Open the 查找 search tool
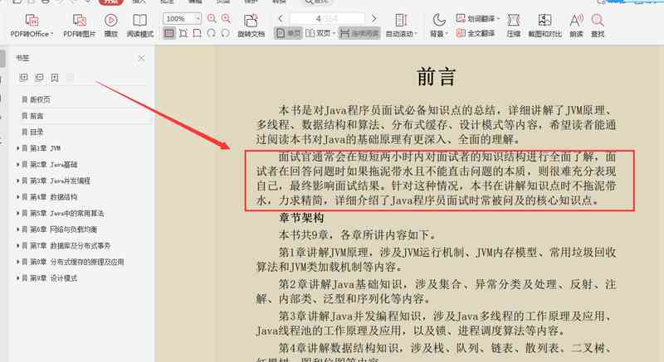The width and height of the screenshot is (664, 362). 598,26
